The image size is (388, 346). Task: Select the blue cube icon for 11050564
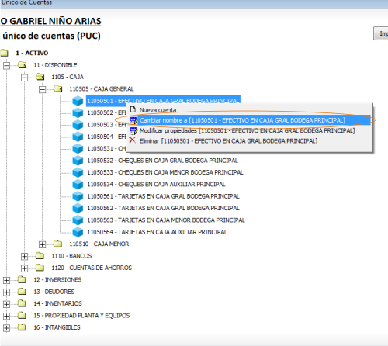78,232
